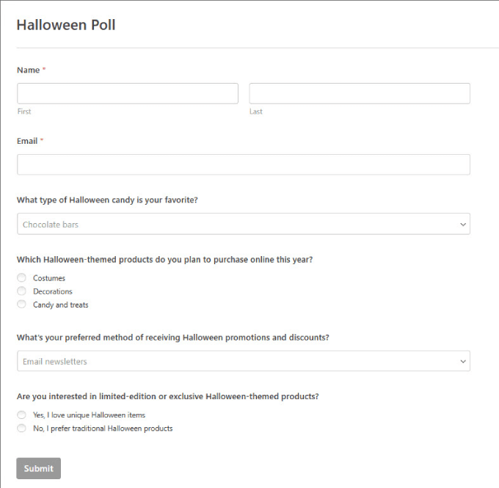Click the Last sublabel under name field
This screenshot has width=499, height=488.
pos(255,112)
